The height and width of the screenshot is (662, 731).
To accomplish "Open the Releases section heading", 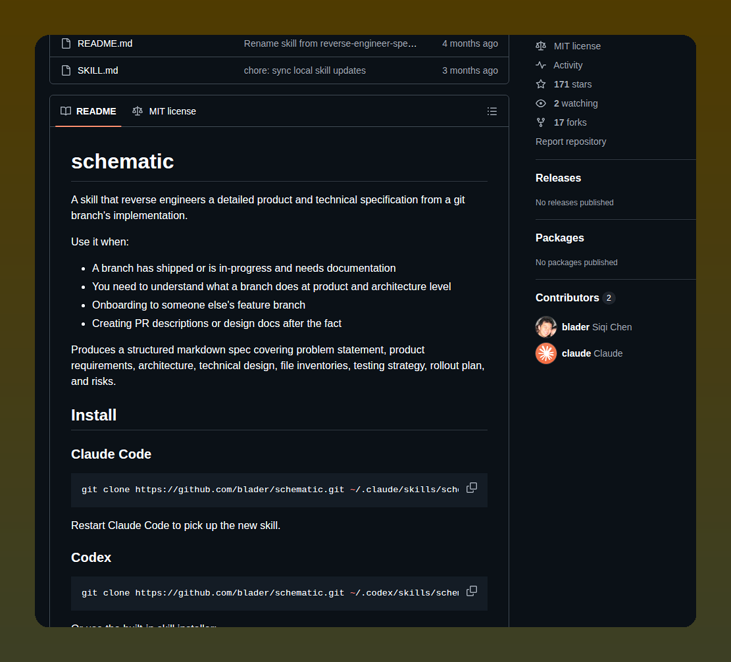I will [558, 178].
